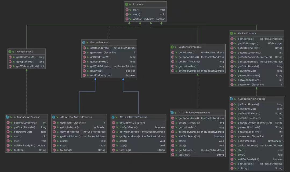Click method icon of getWorker(Class<T>) in WorkerProcess
This screenshot has width=290, height=172.
[x=232, y=85]
